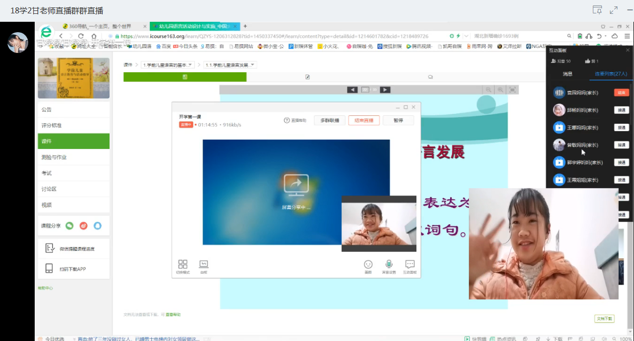Open the 白板 whiteboard tool
The image size is (634, 341).
[x=203, y=266]
